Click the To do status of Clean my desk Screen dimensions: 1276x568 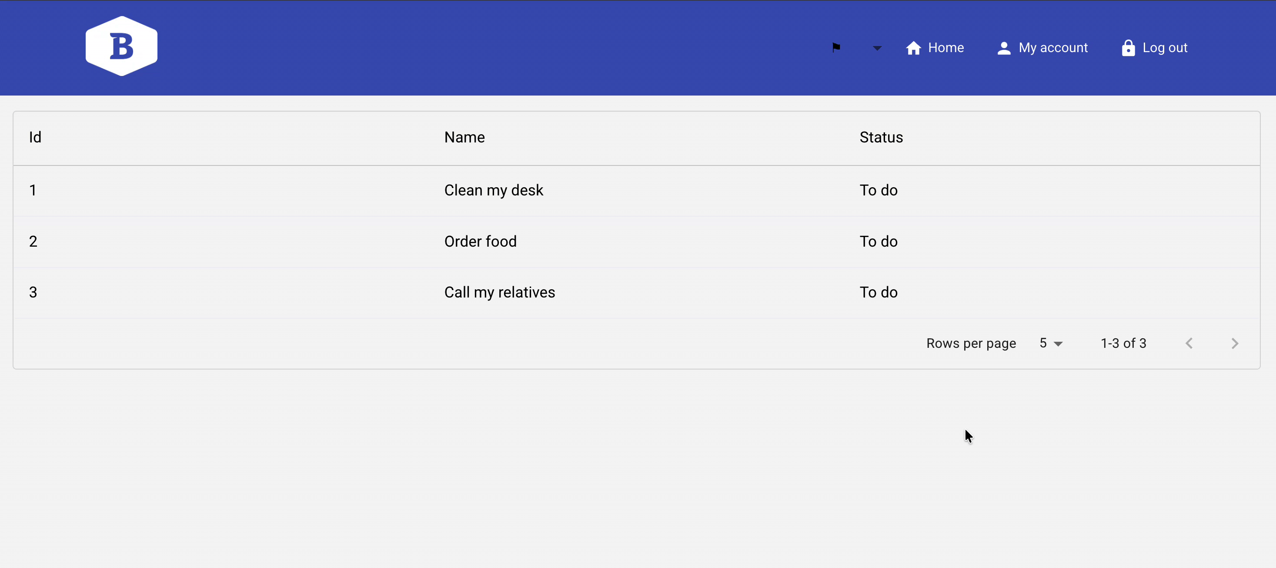pos(878,191)
